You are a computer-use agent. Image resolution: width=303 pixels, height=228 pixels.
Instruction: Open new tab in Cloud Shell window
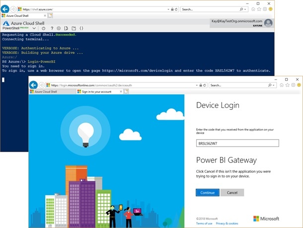tap(50, 16)
